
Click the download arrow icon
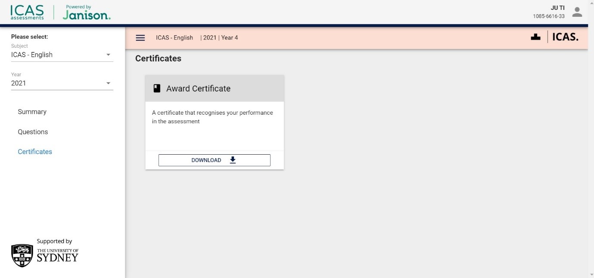coord(233,160)
